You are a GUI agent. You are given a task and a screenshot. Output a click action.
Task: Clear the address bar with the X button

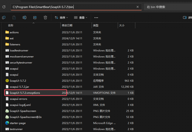click(138, 7)
